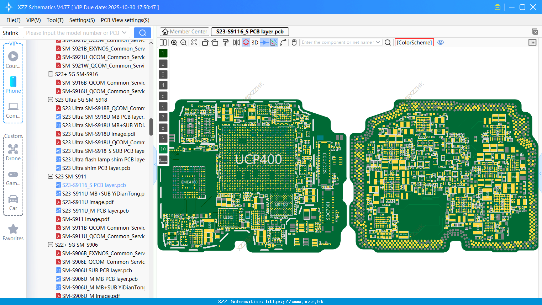Image resolution: width=542 pixels, height=305 pixels.
Task: Select the Phone category
Action: pos(13,85)
